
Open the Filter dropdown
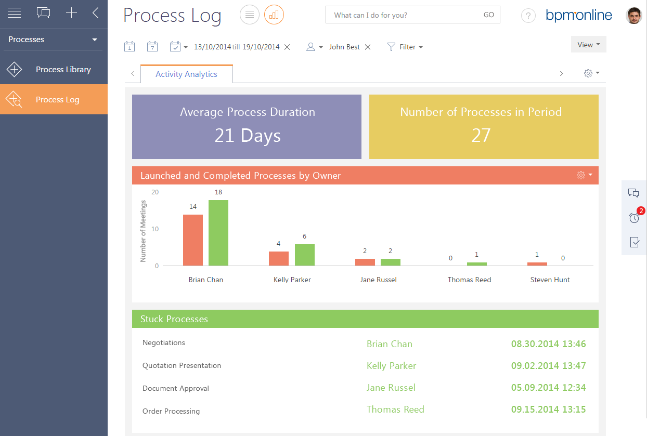tap(405, 47)
